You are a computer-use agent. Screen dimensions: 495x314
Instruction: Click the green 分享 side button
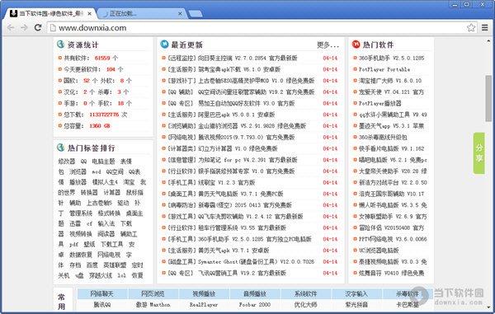pos(478,153)
